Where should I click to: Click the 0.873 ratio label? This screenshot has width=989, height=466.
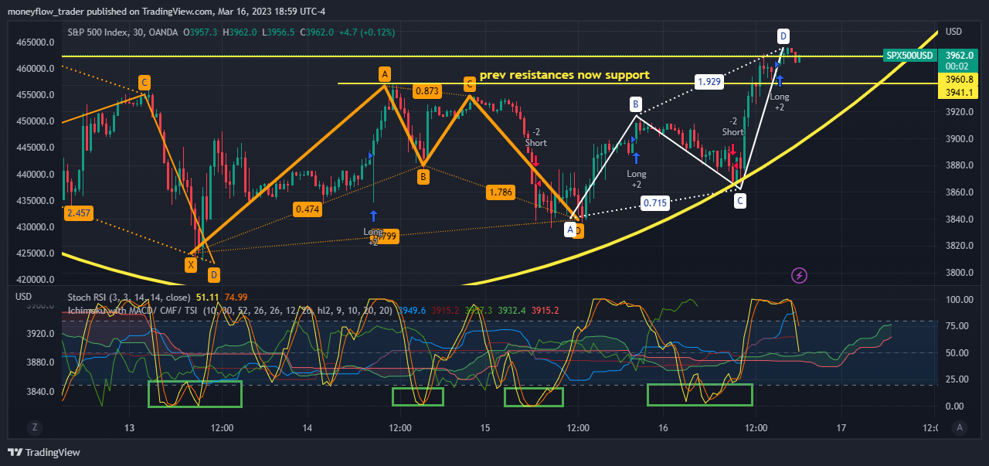[427, 91]
